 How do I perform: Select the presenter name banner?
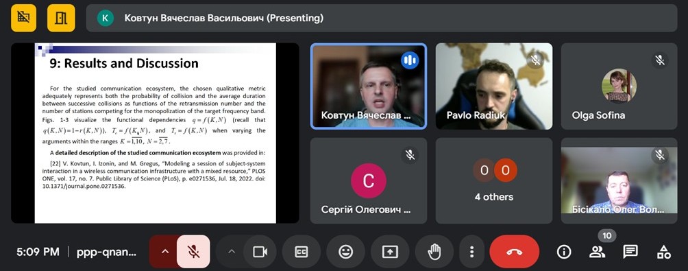pyautogui.click(x=381, y=18)
